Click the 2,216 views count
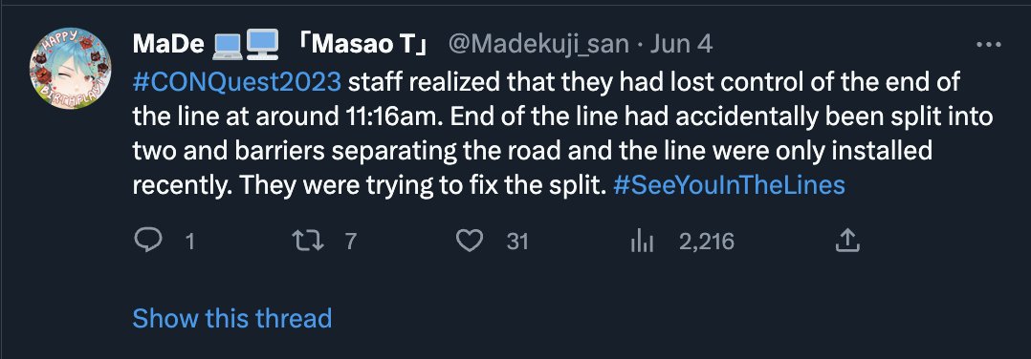 (x=706, y=243)
